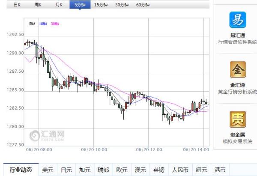Open the 日元 currency tab

tap(66, 170)
